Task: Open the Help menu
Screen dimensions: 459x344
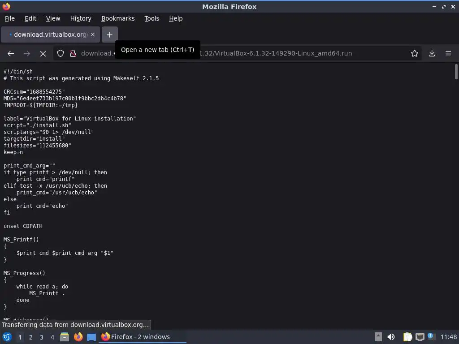Action: point(176,18)
